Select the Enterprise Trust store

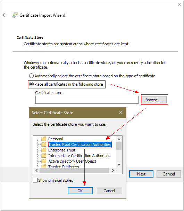(62, 150)
